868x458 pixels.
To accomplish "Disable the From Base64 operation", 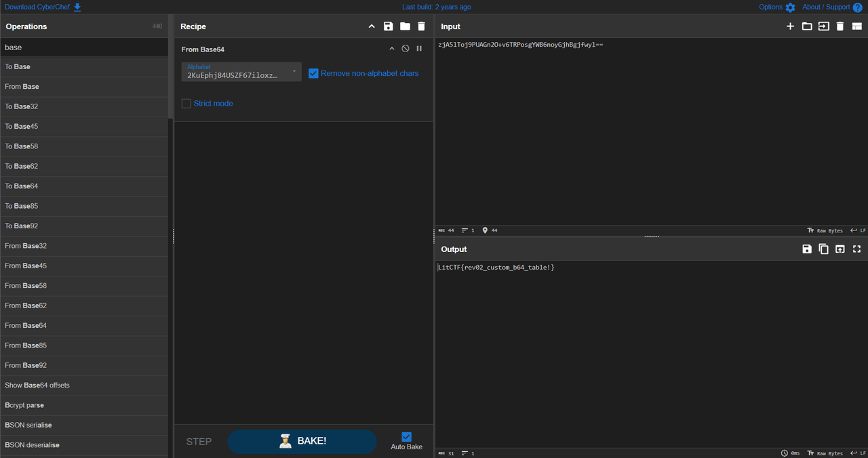I will click(406, 49).
